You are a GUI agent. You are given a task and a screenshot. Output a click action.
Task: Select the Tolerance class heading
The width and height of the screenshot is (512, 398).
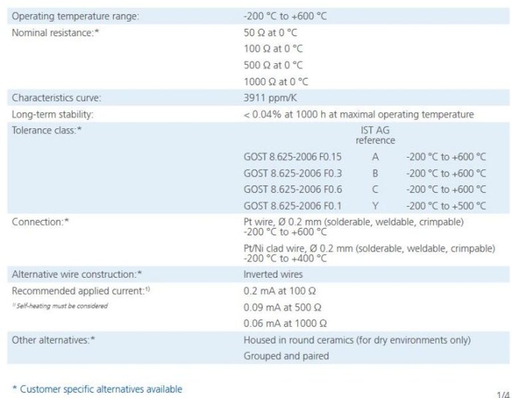point(47,130)
